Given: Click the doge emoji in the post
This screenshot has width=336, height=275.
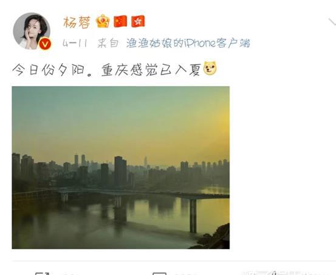Looking at the screenshot, I should pos(210,68).
